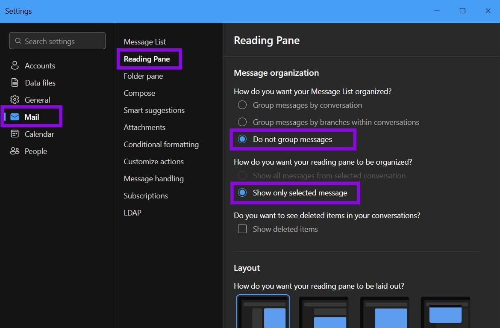The height and width of the screenshot is (328, 500).
Task: Click the search magnifier icon
Action: coord(18,41)
